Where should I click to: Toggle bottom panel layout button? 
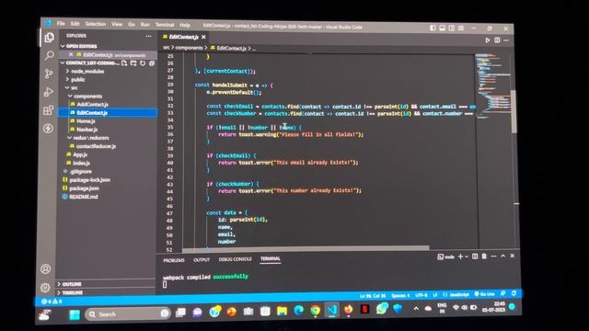[442, 29]
